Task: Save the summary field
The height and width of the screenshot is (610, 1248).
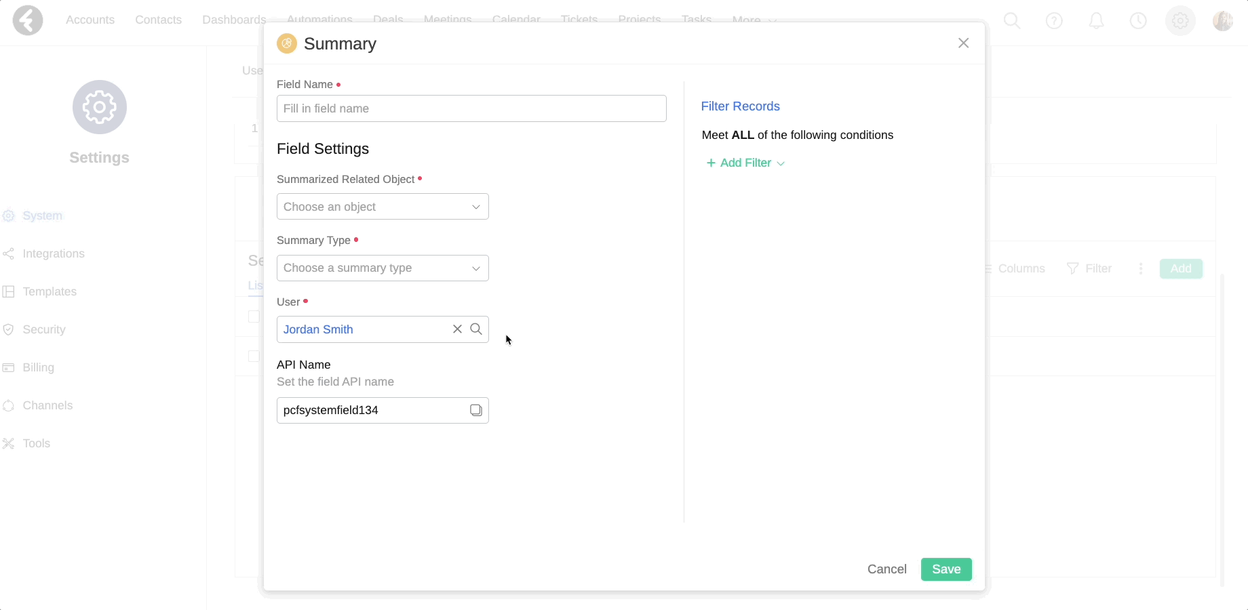Action: pyautogui.click(x=946, y=569)
